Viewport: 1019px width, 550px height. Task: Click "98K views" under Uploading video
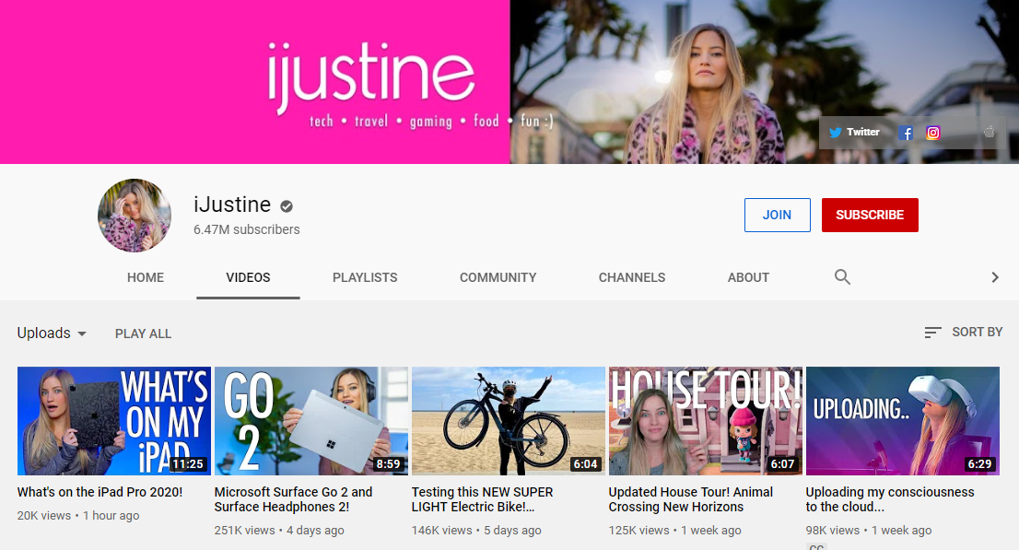[833, 531]
